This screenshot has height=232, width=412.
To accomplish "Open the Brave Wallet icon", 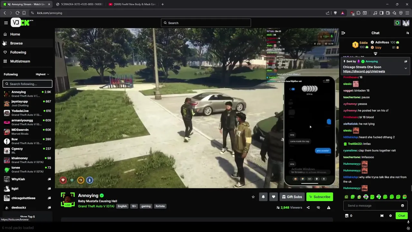I will pyautogui.click(x=388, y=13).
